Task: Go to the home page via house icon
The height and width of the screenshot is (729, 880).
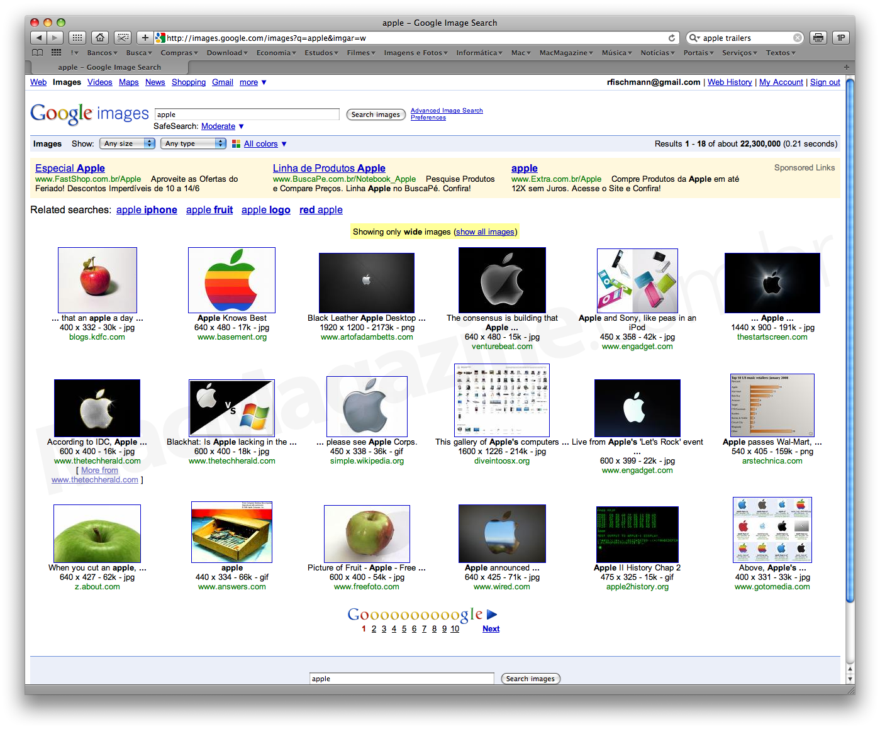Action: [x=99, y=38]
